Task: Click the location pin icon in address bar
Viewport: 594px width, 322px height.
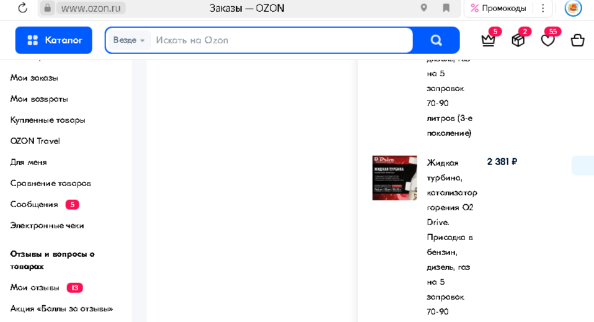Action: 424,8
